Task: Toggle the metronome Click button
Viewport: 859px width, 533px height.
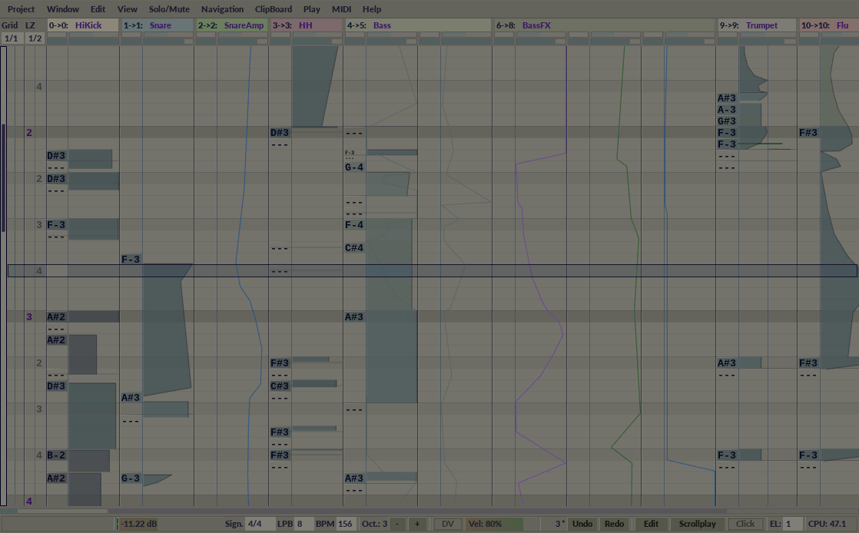Action: [x=745, y=524]
